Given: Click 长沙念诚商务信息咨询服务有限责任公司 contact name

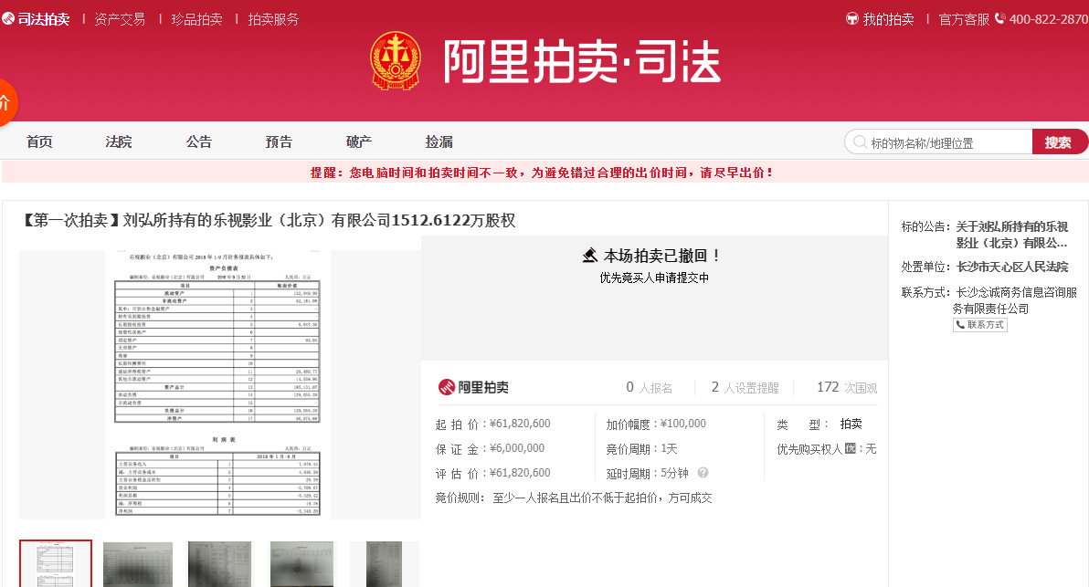Looking at the screenshot, I should [1015, 300].
